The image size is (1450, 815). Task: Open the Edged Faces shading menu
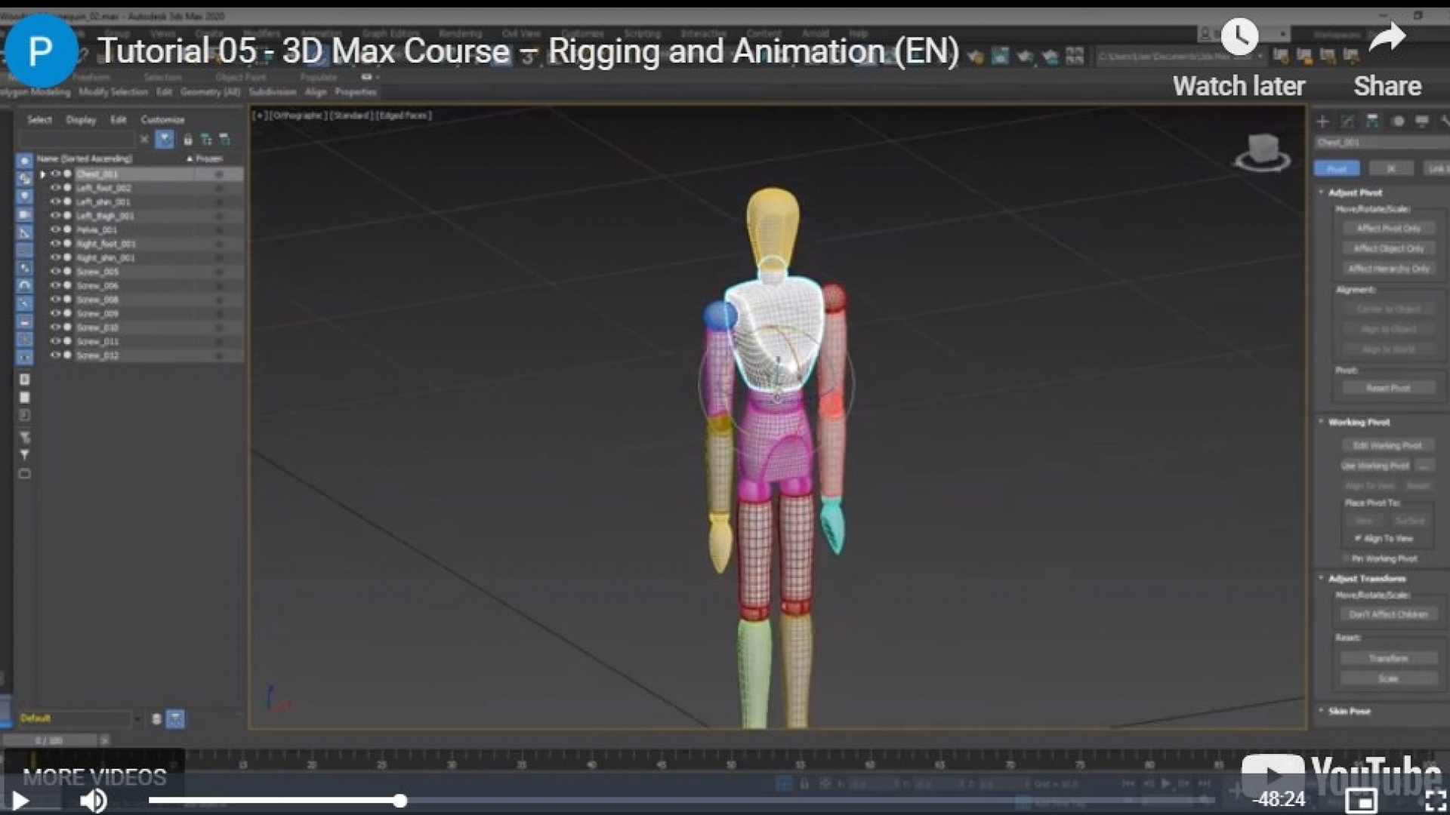[x=403, y=115]
